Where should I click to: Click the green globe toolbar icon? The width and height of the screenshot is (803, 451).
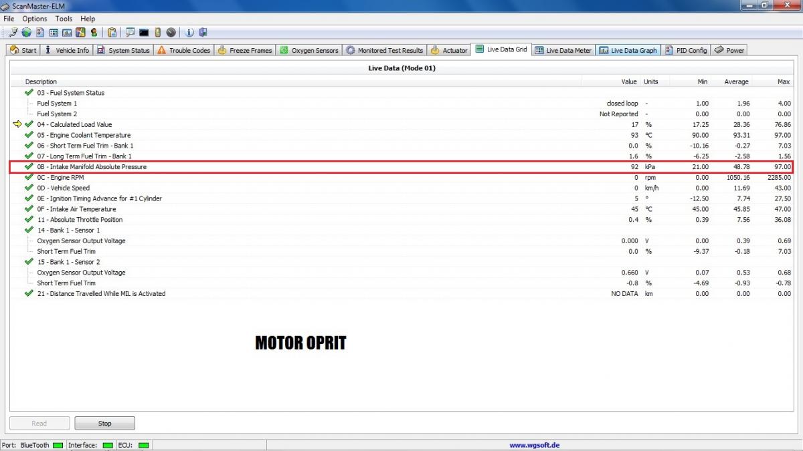click(x=27, y=32)
